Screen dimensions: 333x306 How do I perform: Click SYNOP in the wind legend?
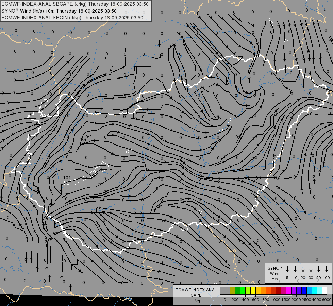[x=274, y=268]
